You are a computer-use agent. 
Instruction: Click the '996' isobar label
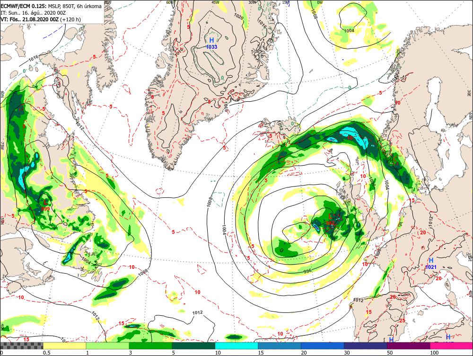(x=307, y=271)
